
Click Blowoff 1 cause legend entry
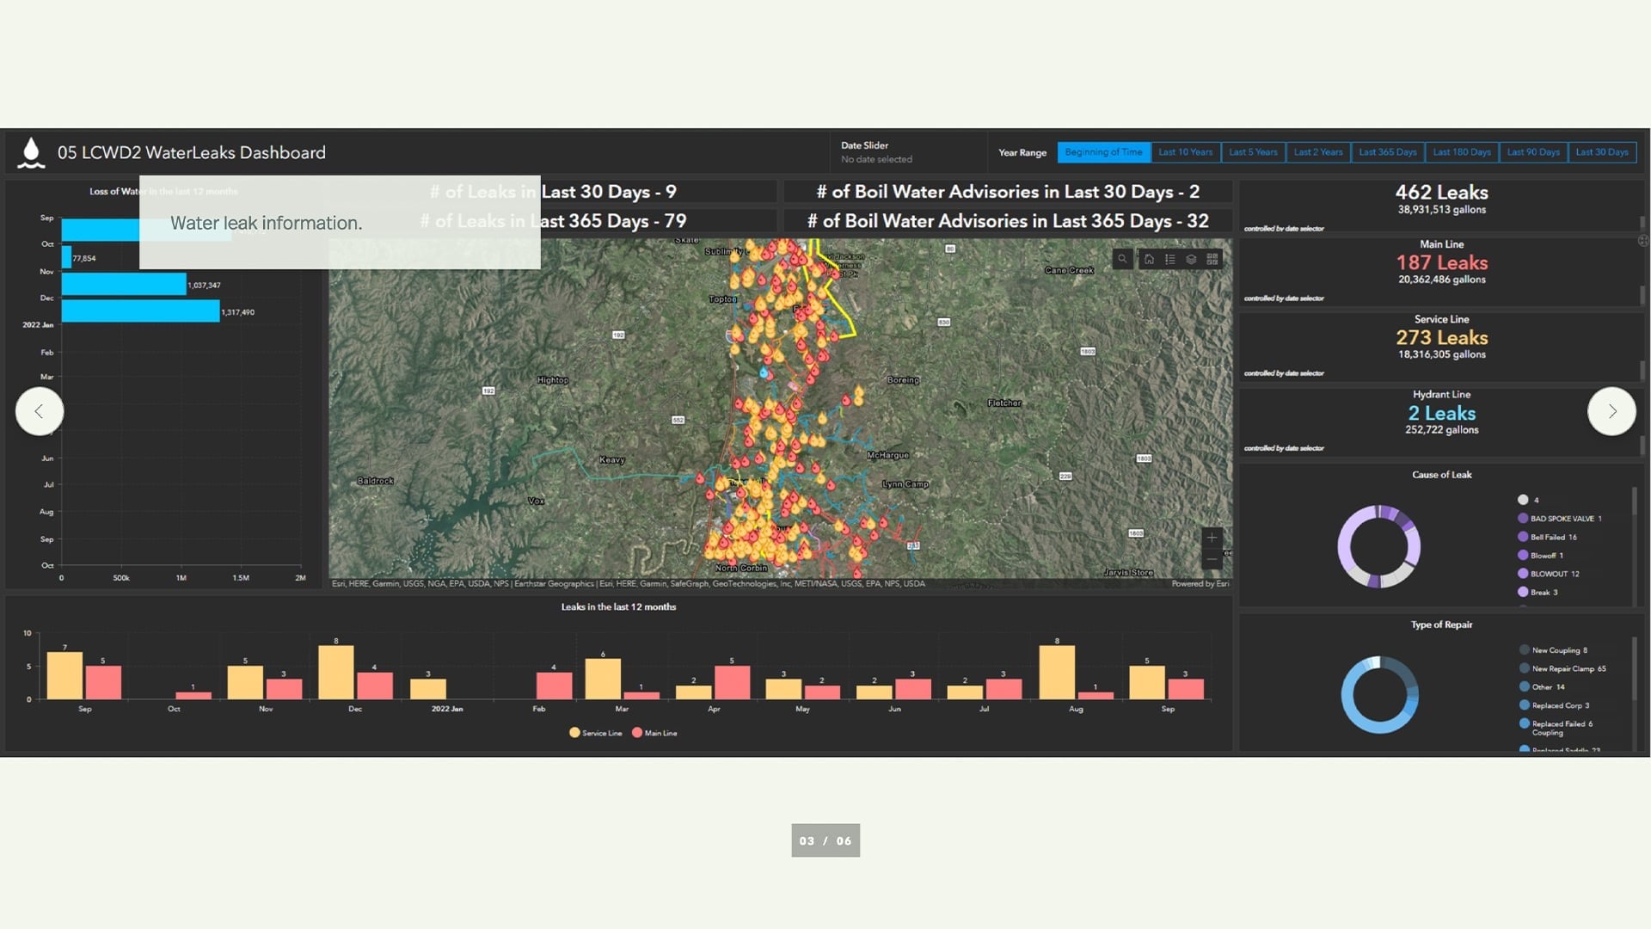pos(1540,556)
